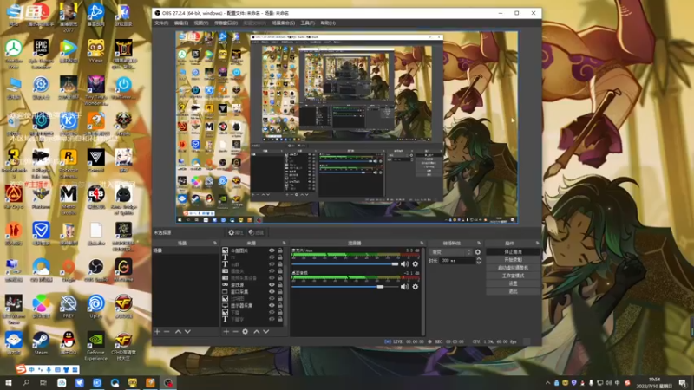Viewport: 694px width, 390px height.
Task: Click 工作室模式 studio mode button
Action: coord(513,276)
